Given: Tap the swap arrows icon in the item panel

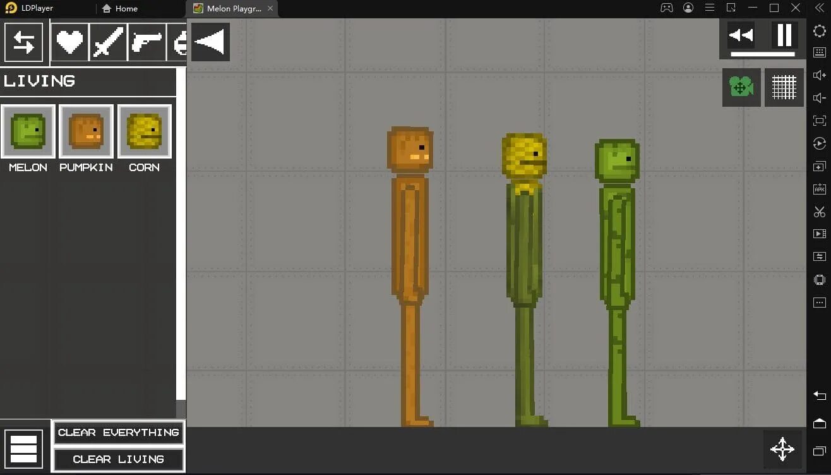Looking at the screenshot, I should tap(24, 42).
